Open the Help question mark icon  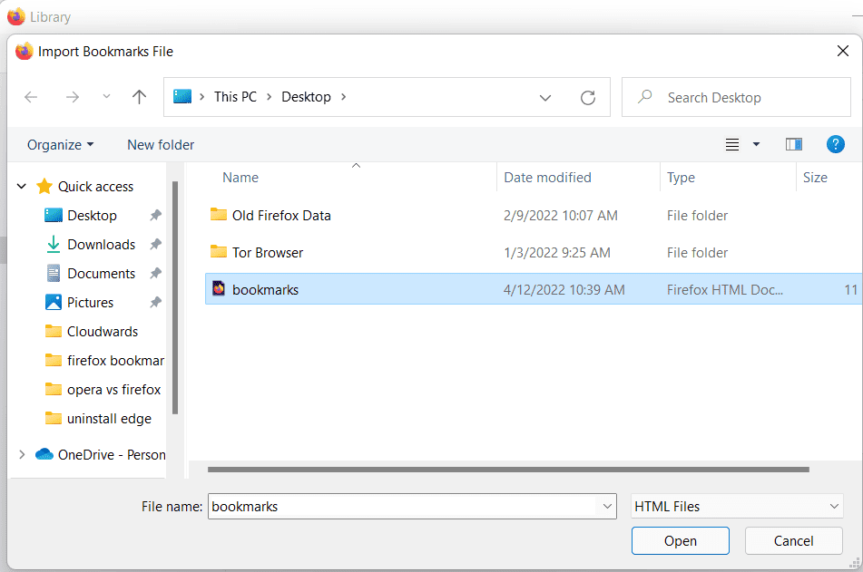click(836, 144)
